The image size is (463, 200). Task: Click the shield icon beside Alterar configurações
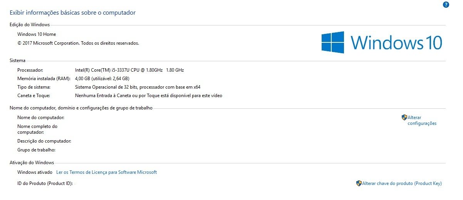click(x=404, y=118)
